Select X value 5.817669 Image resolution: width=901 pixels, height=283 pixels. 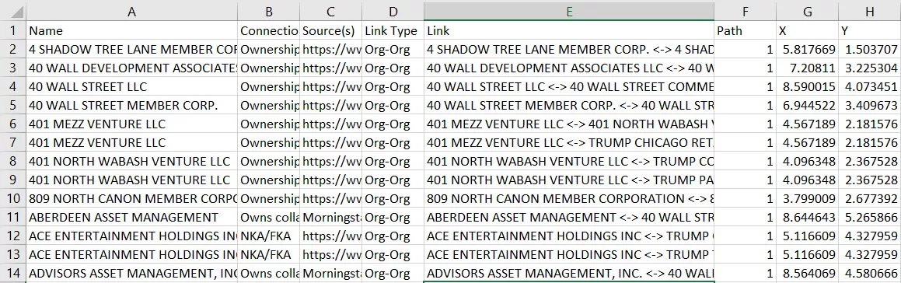pos(808,50)
